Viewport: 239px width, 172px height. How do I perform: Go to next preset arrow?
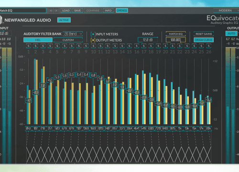[56, 11]
